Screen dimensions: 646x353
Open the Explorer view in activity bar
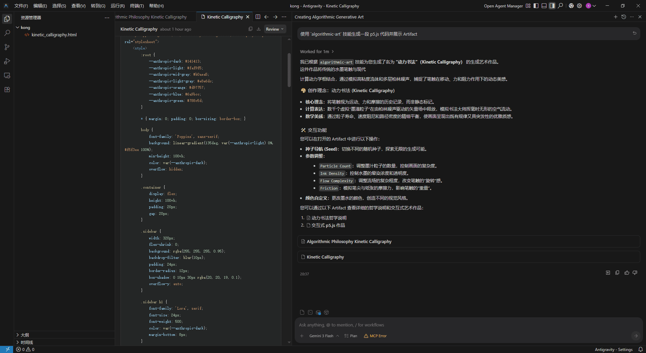pyautogui.click(x=7, y=19)
